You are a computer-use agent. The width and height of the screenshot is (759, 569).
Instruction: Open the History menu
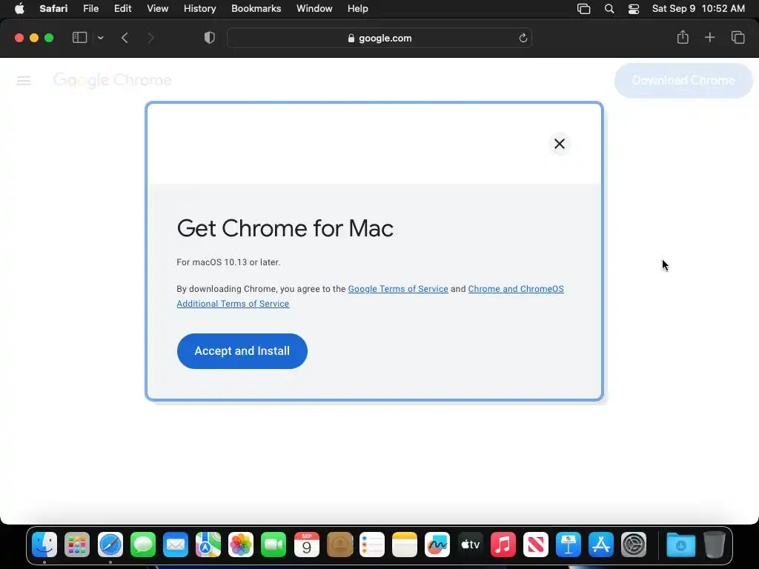pos(199,9)
